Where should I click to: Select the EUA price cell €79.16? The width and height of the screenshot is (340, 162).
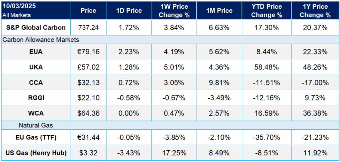(88, 52)
